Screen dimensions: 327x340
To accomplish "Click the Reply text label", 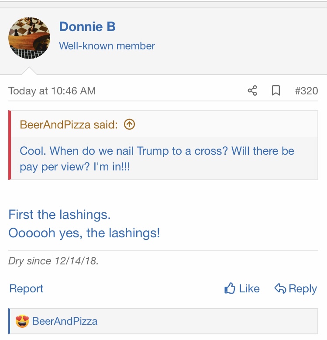I will [x=303, y=288].
